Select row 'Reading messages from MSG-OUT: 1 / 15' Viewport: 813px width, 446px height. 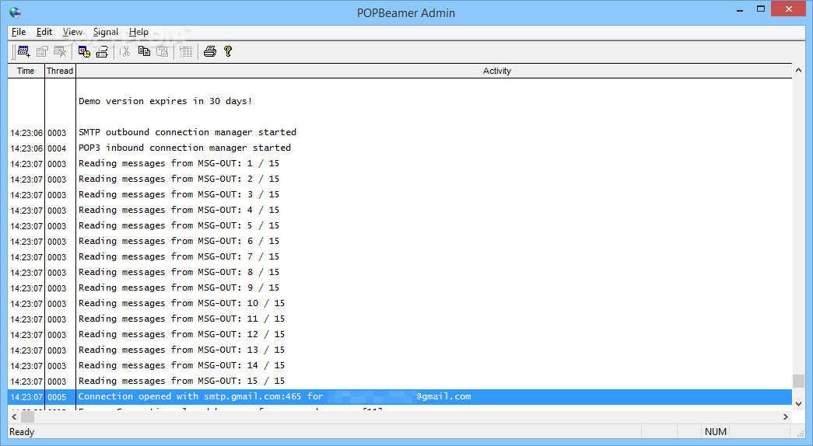click(x=400, y=164)
